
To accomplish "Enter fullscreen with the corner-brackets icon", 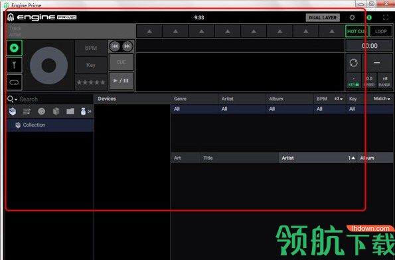I will (386, 17).
